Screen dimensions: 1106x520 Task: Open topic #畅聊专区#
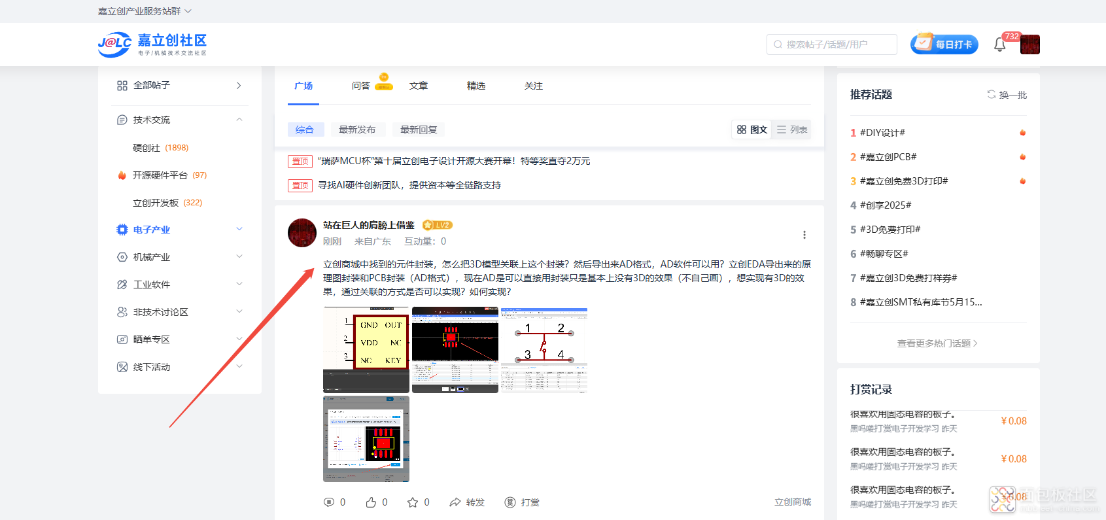(884, 254)
